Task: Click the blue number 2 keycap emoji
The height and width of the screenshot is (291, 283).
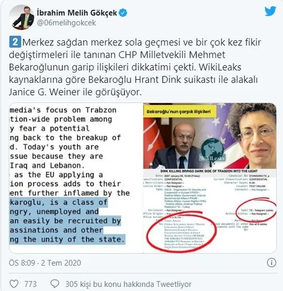Action: point(15,42)
